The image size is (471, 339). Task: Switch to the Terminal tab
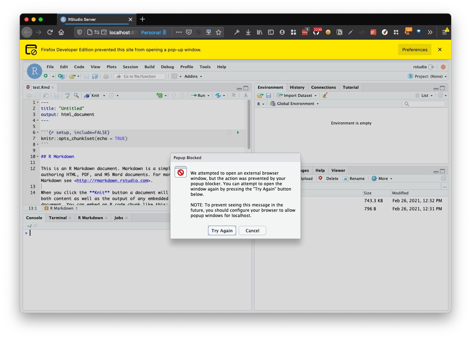58,218
